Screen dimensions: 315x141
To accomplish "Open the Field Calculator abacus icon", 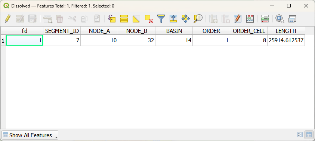I will (250, 19).
